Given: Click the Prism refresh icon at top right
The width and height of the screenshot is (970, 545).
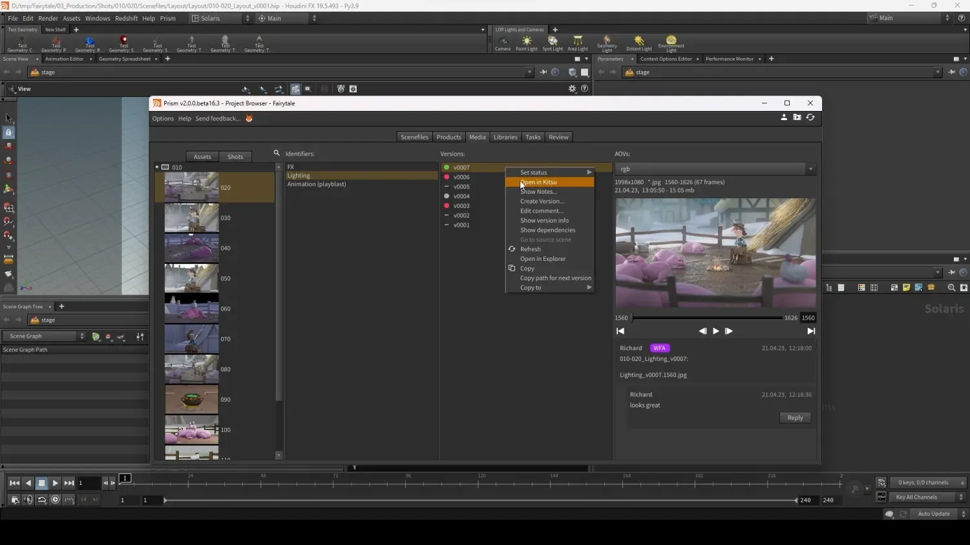Looking at the screenshot, I should click(x=810, y=118).
